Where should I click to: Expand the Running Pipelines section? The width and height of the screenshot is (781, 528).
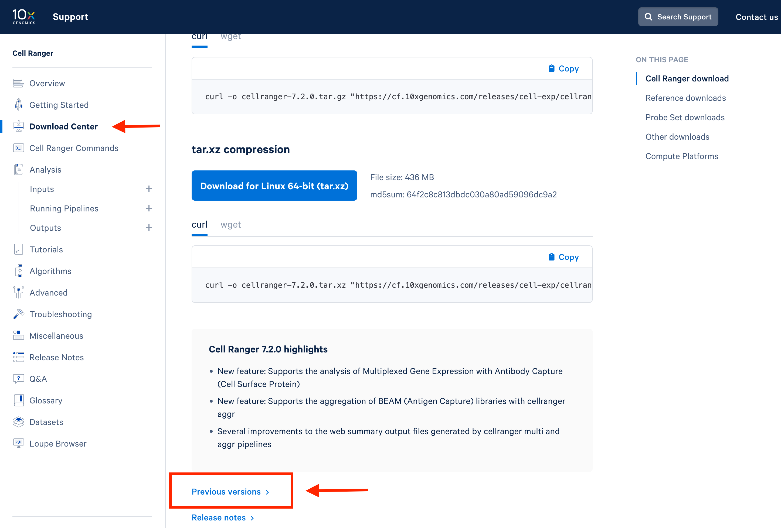149,208
